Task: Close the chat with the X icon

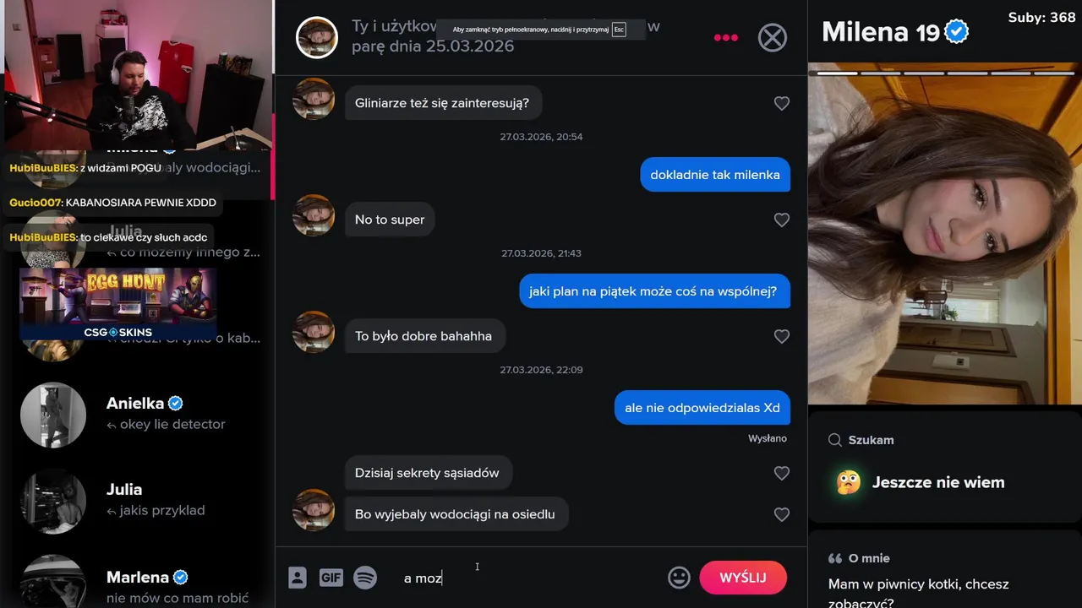Action: click(x=772, y=37)
